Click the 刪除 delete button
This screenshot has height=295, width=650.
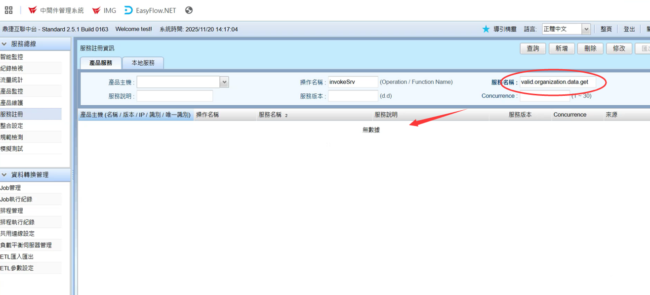coord(590,48)
